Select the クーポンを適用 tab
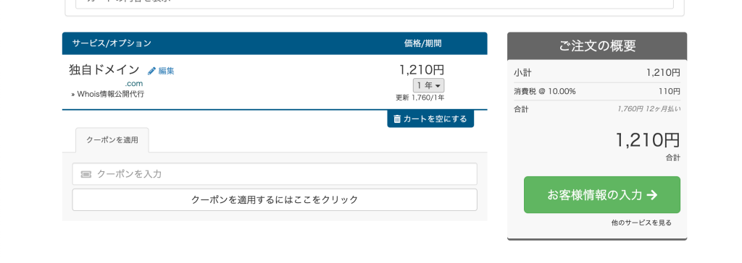 pos(112,140)
